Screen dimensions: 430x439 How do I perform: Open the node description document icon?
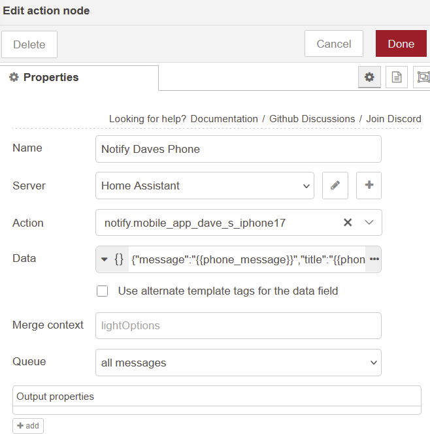(396, 77)
